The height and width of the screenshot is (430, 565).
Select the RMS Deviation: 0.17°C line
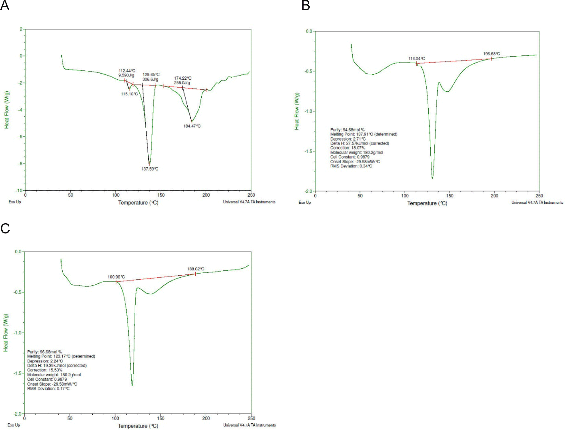pyautogui.click(x=48, y=389)
